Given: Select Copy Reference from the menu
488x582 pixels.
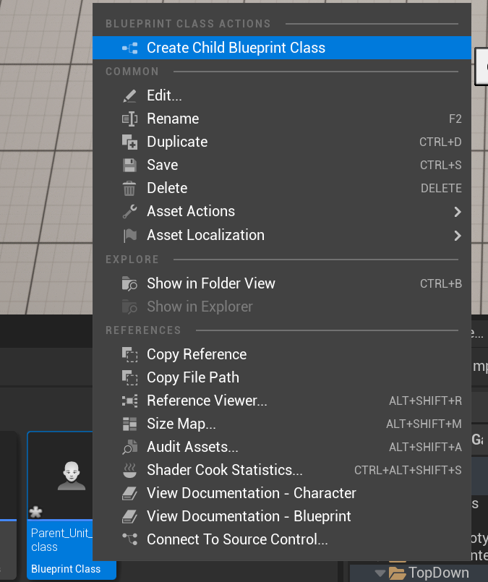Looking at the screenshot, I should click(196, 354).
